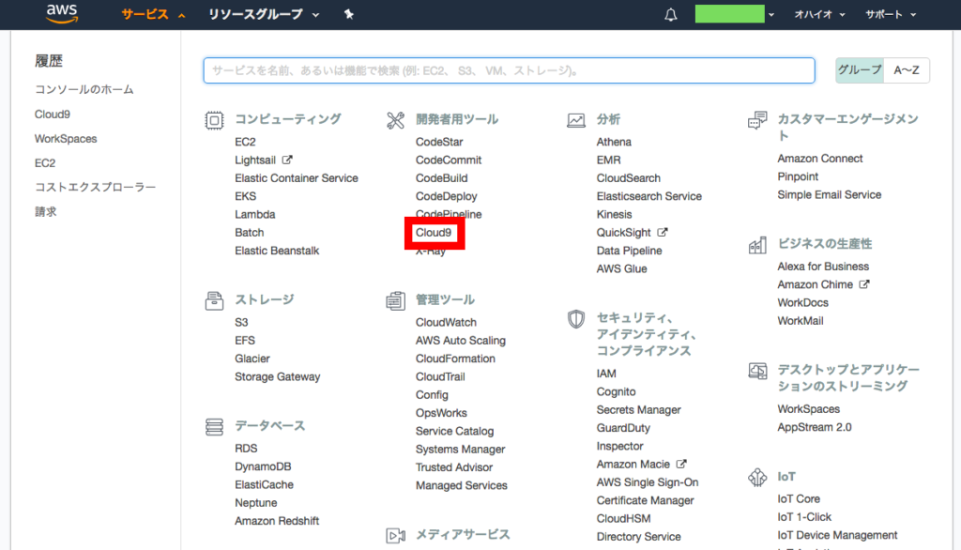Switch service view to グループ

[x=860, y=70]
